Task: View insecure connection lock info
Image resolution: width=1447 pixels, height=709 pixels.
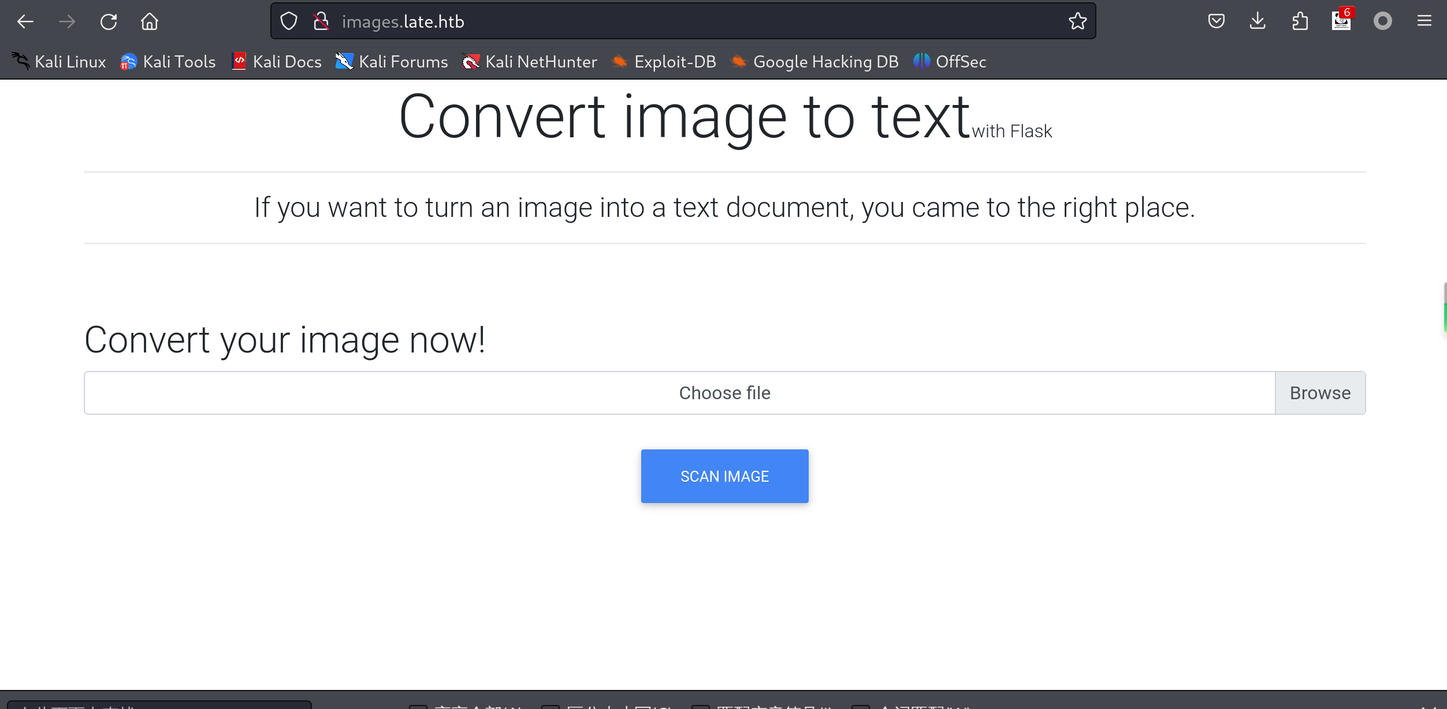Action: coord(321,22)
